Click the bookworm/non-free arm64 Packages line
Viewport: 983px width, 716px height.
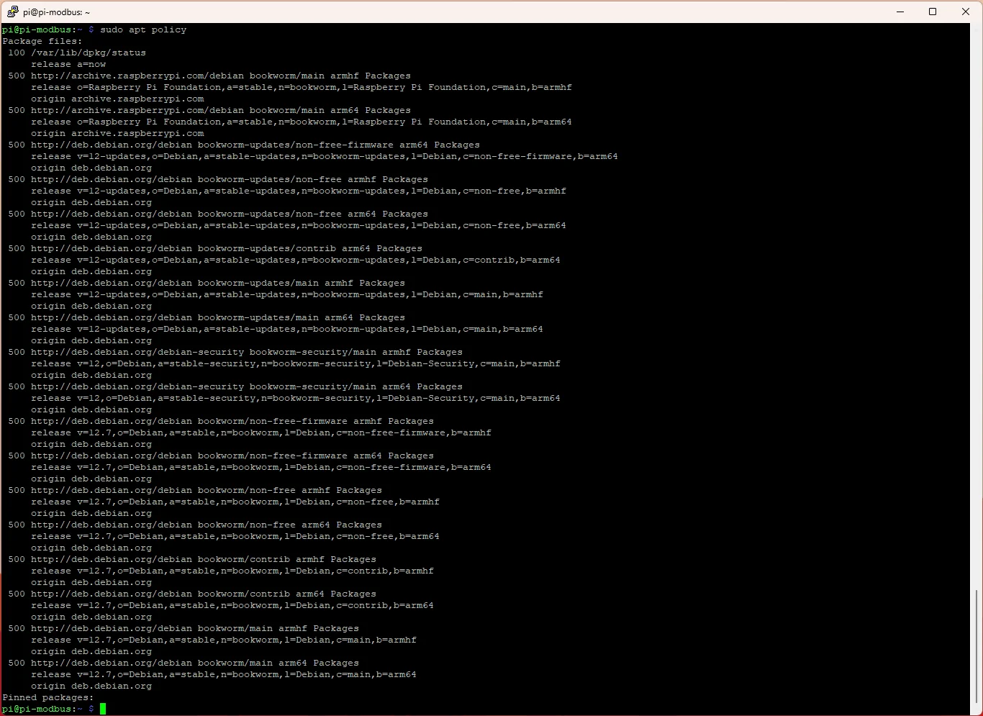point(195,525)
